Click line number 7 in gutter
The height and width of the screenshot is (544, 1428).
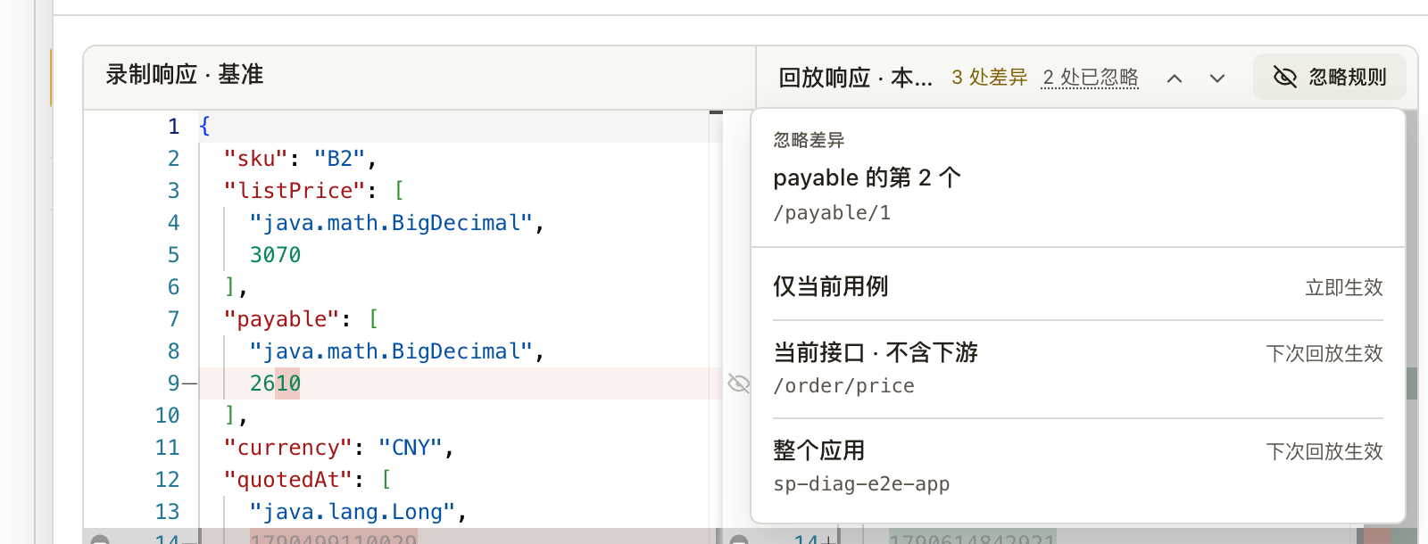[x=173, y=319]
